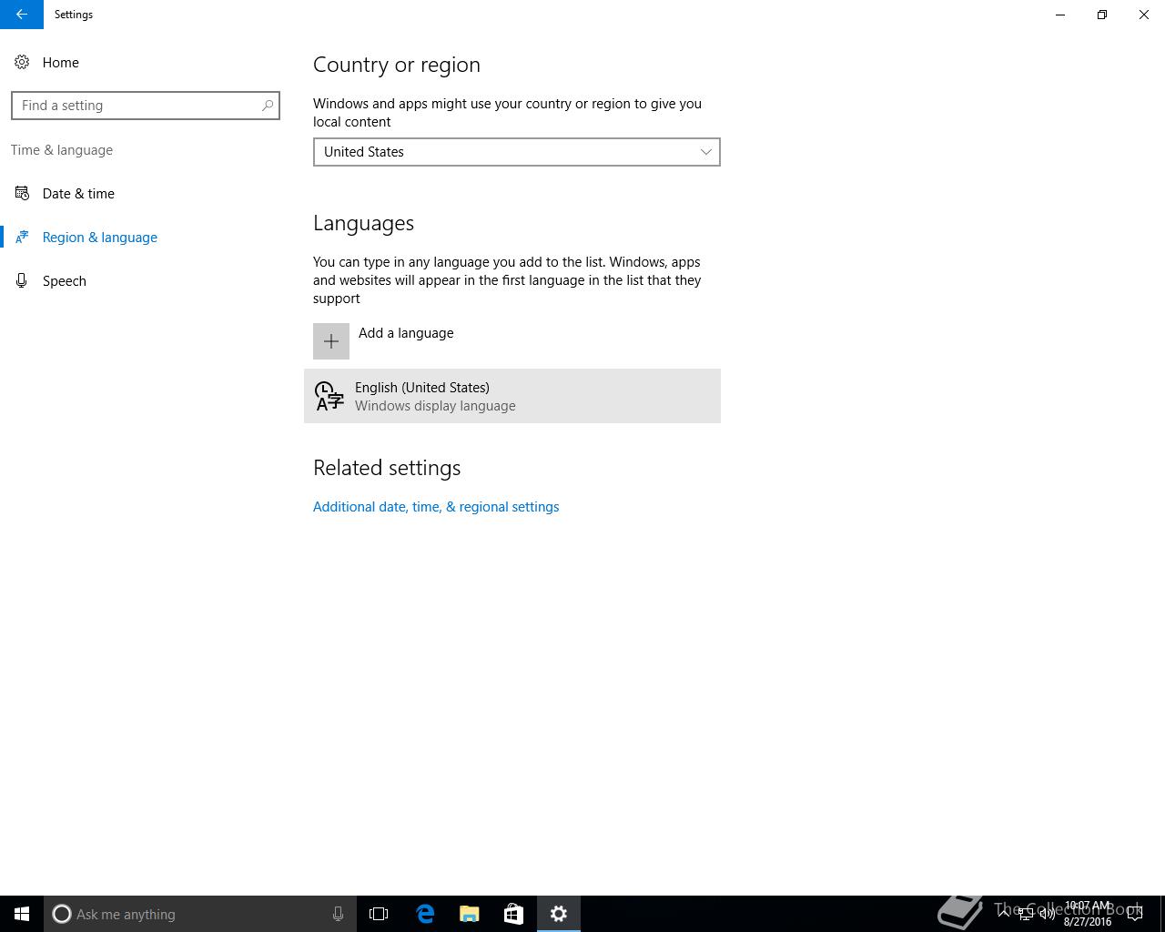The image size is (1165, 932).
Task: Click the English language pack icon
Action: pos(329,396)
